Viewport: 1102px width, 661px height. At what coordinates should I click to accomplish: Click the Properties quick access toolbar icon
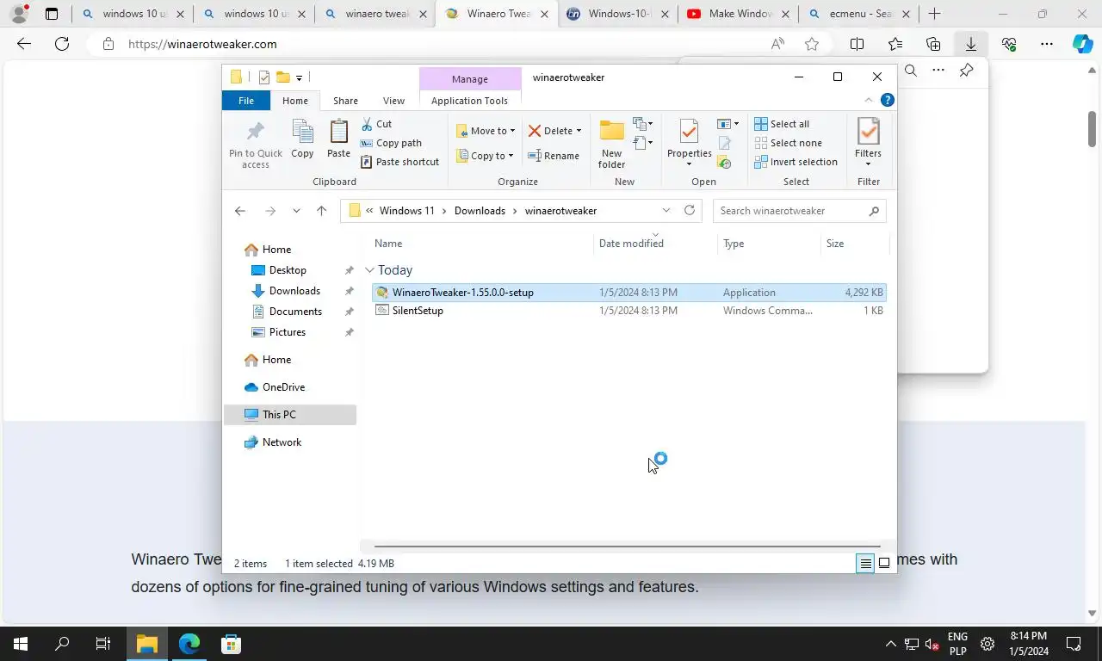click(264, 77)
